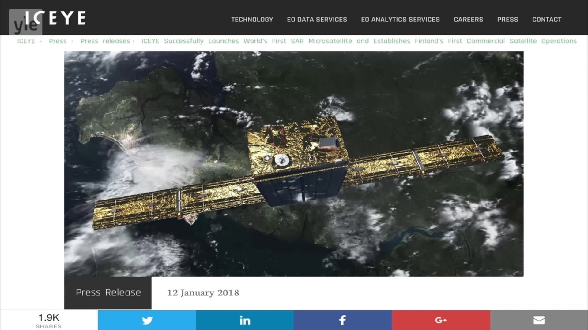Open EO Data Services menu
Screen dimensions: 588x330
pyautogui.click(x=317, y=20)
